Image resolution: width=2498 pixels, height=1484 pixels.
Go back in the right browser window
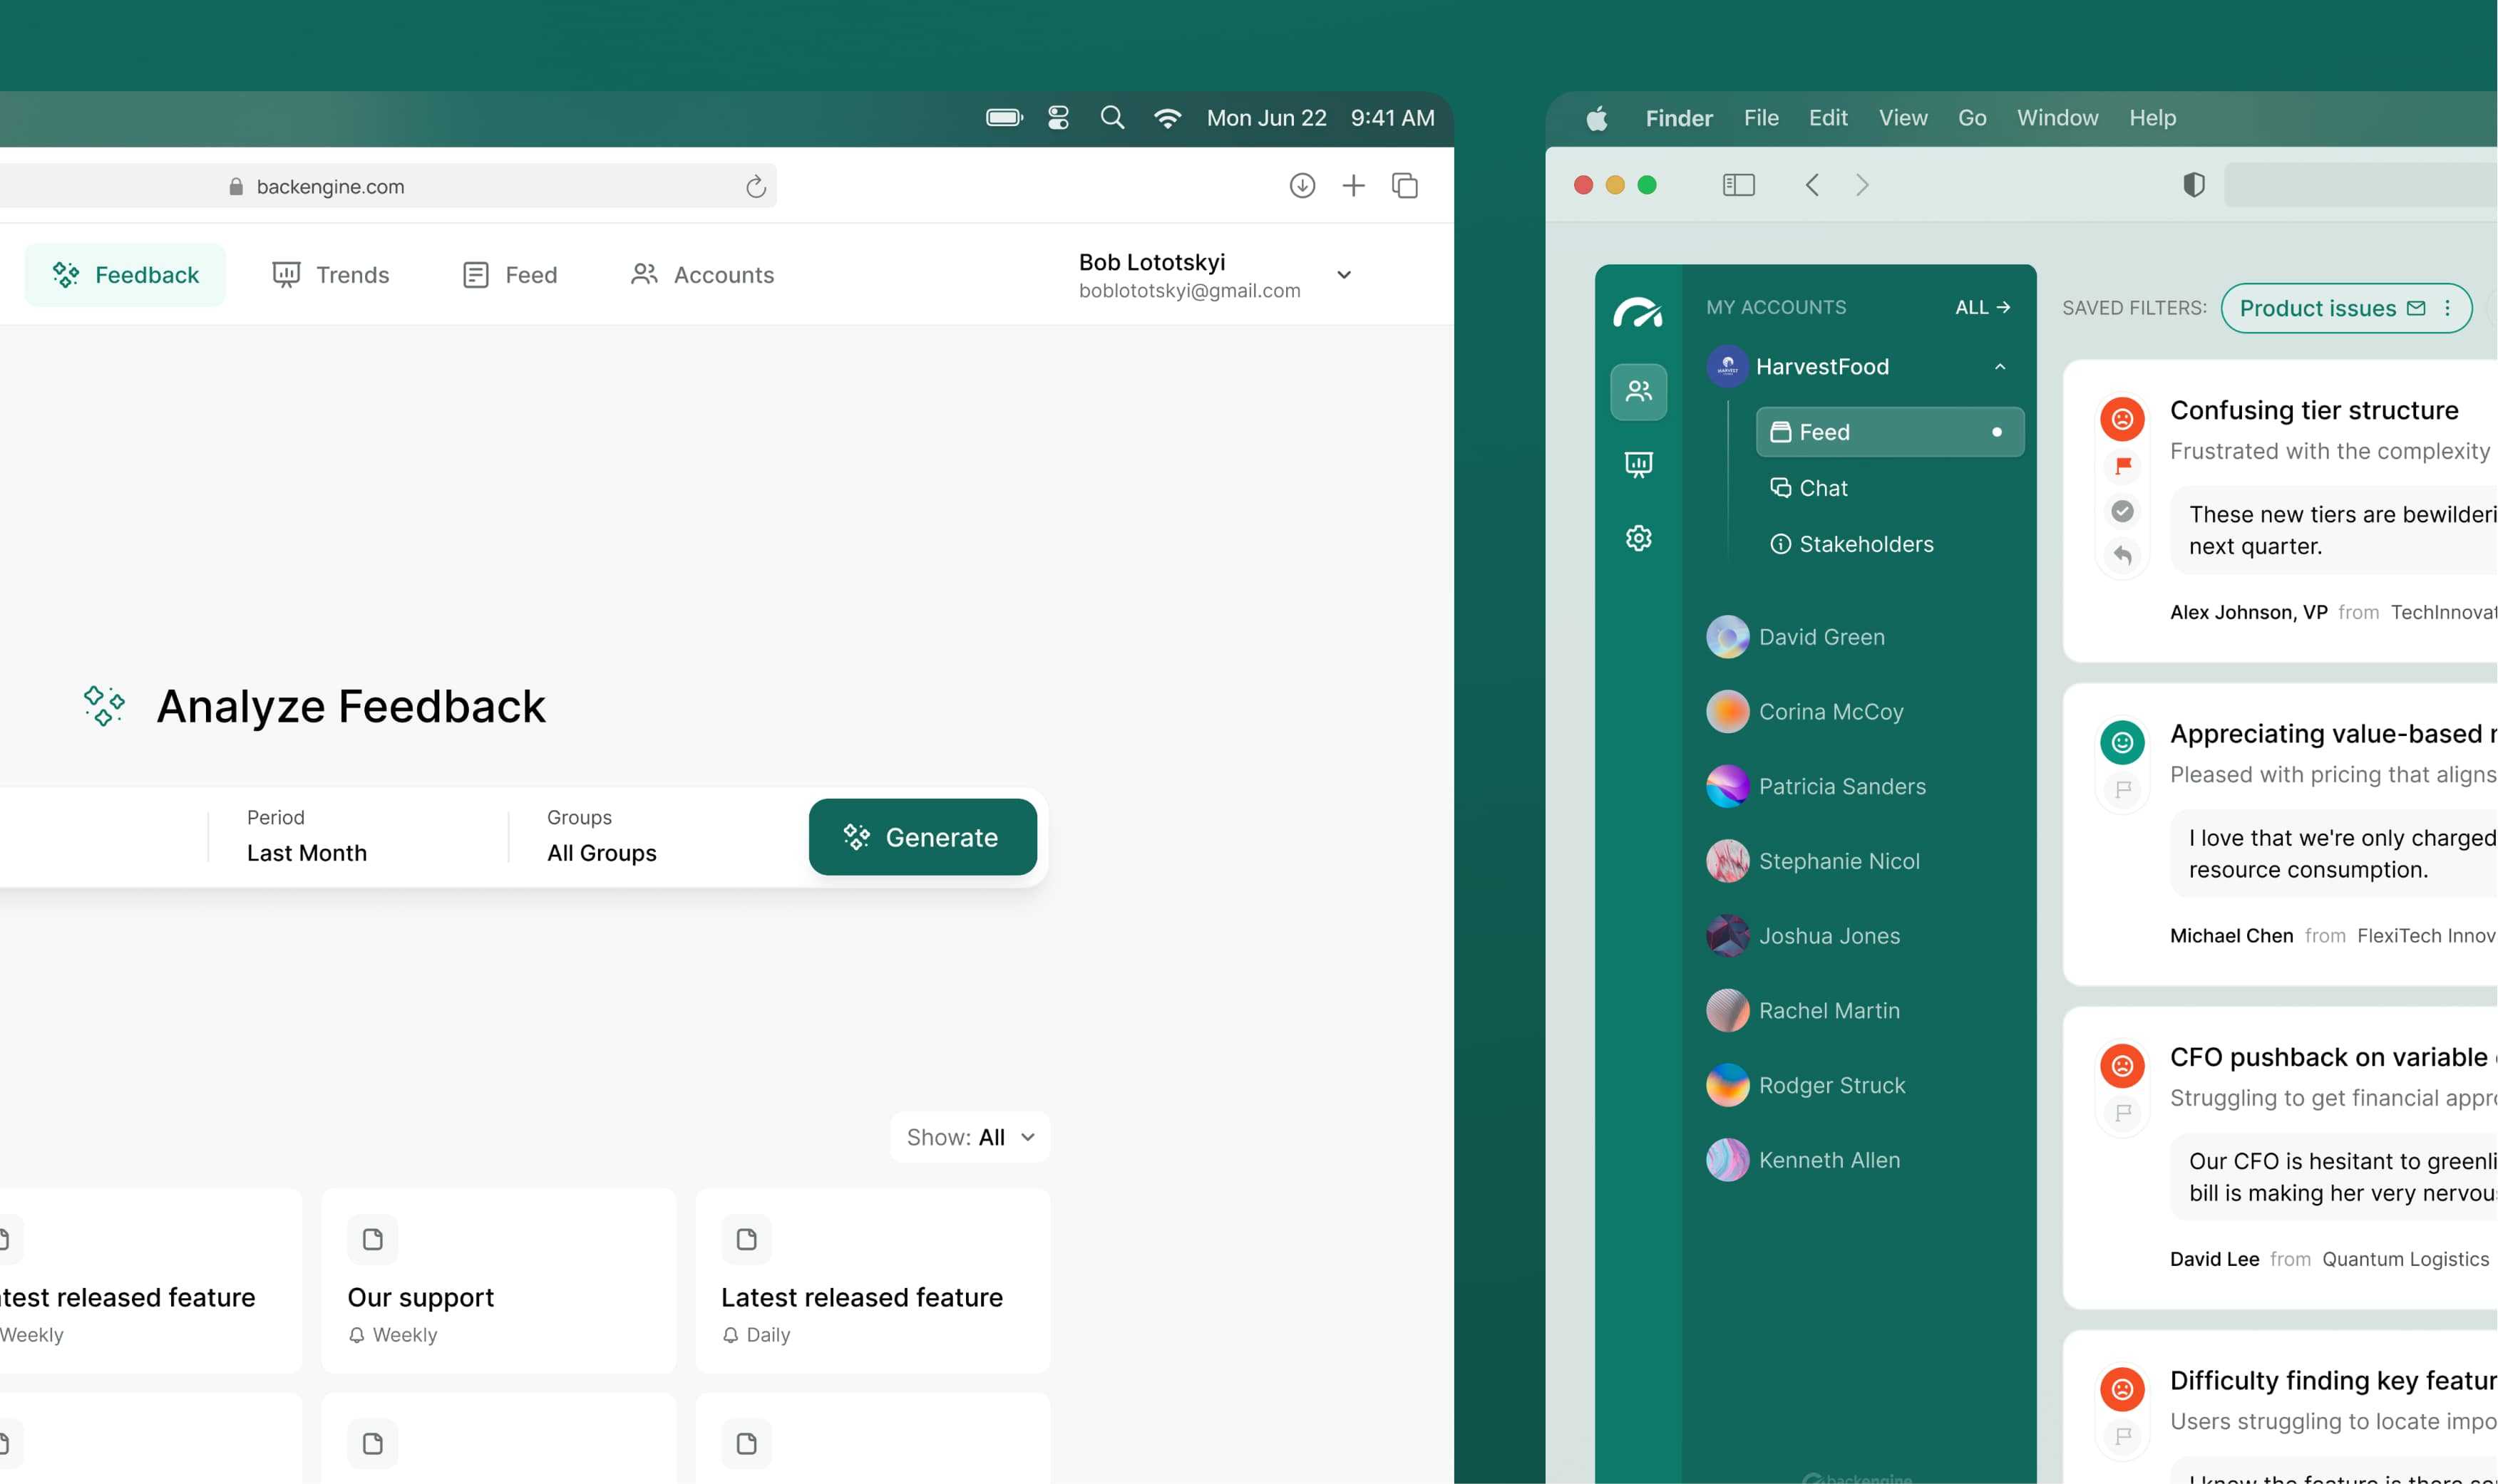tap(1811, 185)
